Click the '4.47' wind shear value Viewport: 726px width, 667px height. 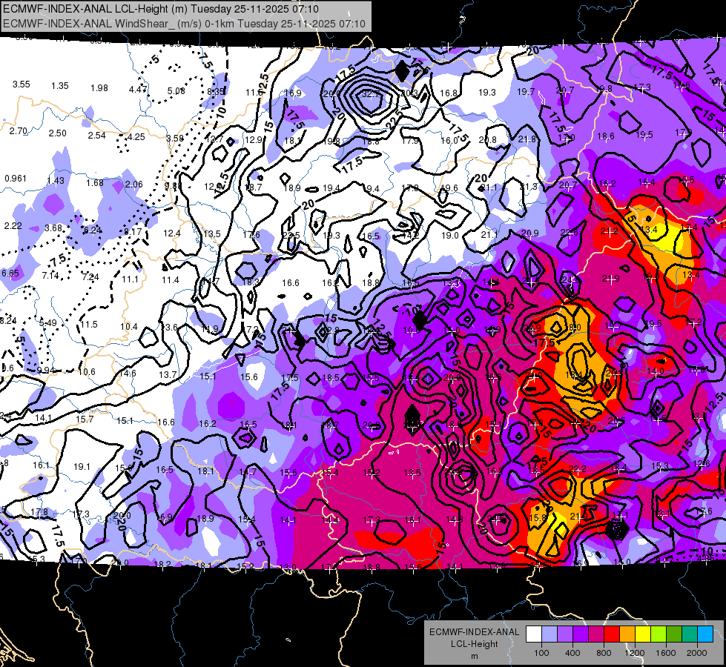tap(138, 90)
